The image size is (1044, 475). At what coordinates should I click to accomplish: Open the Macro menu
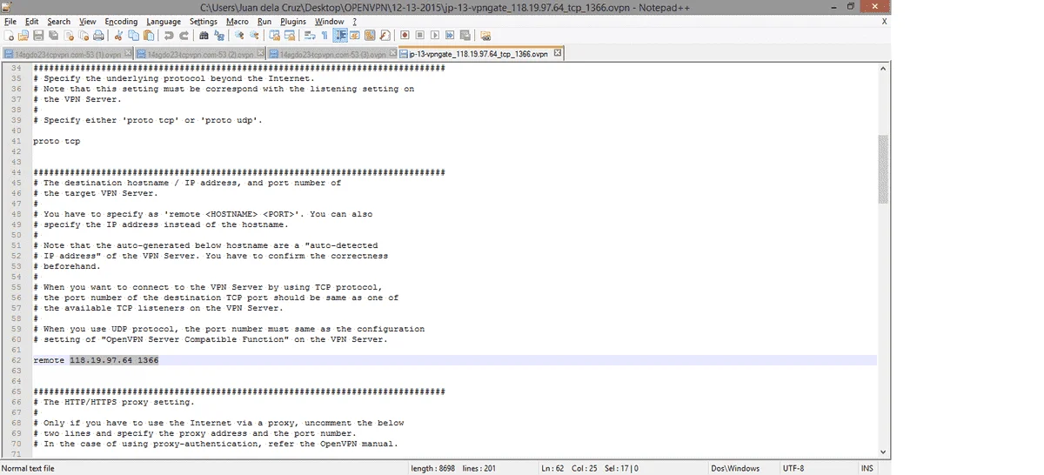[x=238, y=21]
